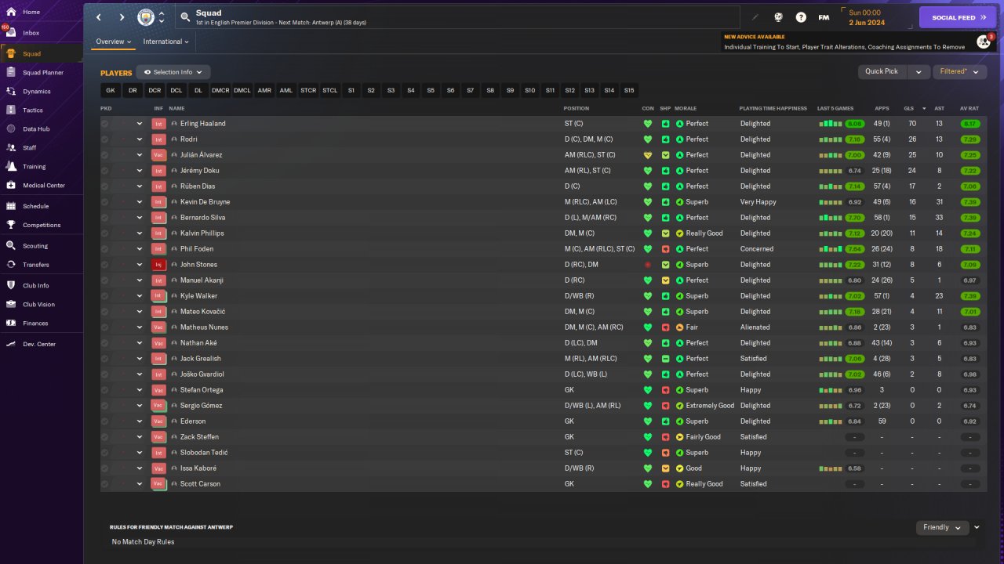Click the Tactics sidebar icon
The image size is (1004, 564).
[x=11, y=110]
